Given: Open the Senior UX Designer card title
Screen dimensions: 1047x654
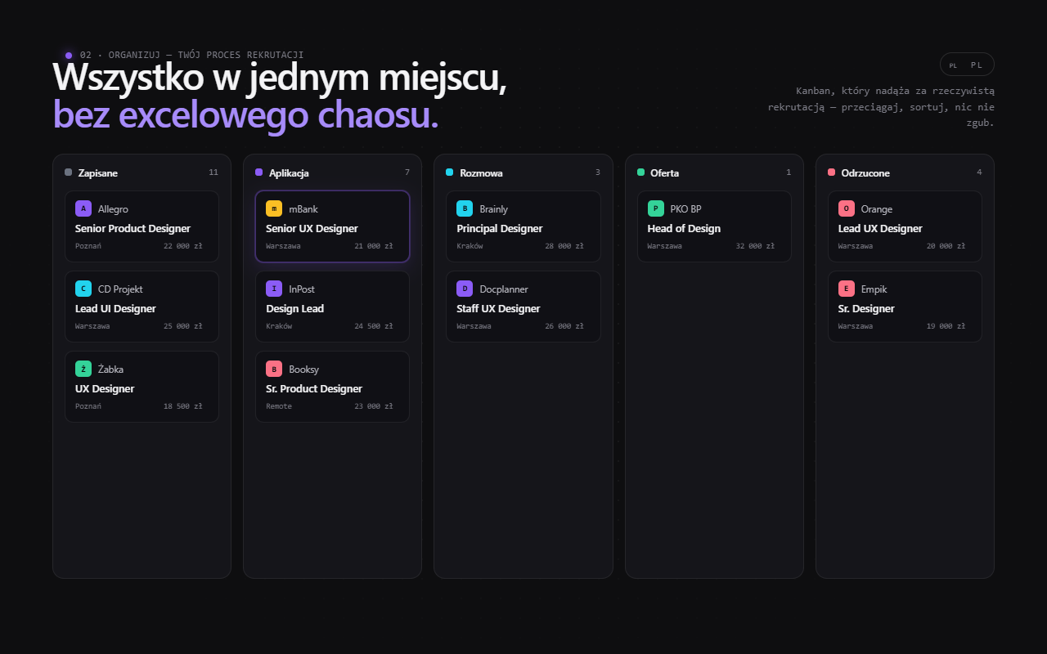Looking at the screenshot, I should pos(312,229).
